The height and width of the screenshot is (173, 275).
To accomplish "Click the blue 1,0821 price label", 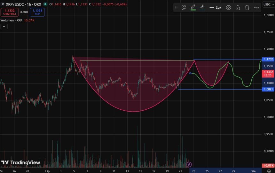I will pyautogui.click(x=268, y=89).
